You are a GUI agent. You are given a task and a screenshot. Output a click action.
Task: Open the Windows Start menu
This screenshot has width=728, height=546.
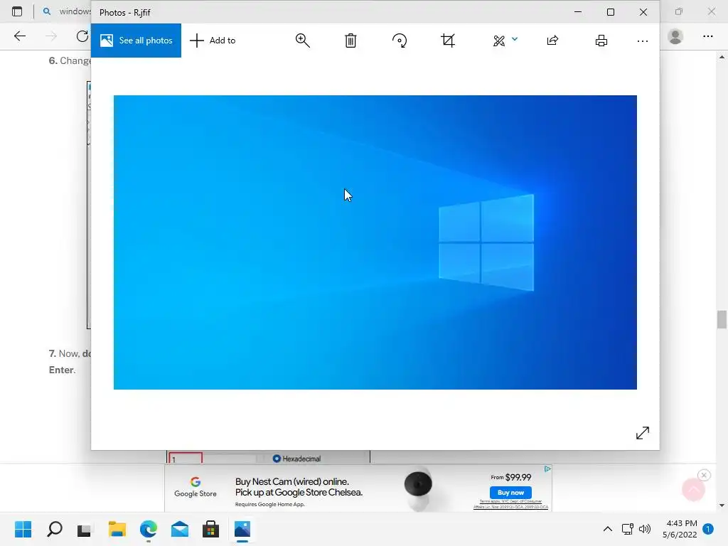[23, 529]
